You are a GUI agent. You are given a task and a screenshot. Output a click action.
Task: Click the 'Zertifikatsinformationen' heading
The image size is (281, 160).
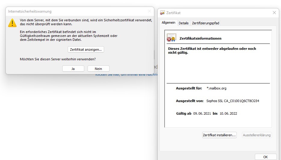pyautogui.click(x=200, y=38)
